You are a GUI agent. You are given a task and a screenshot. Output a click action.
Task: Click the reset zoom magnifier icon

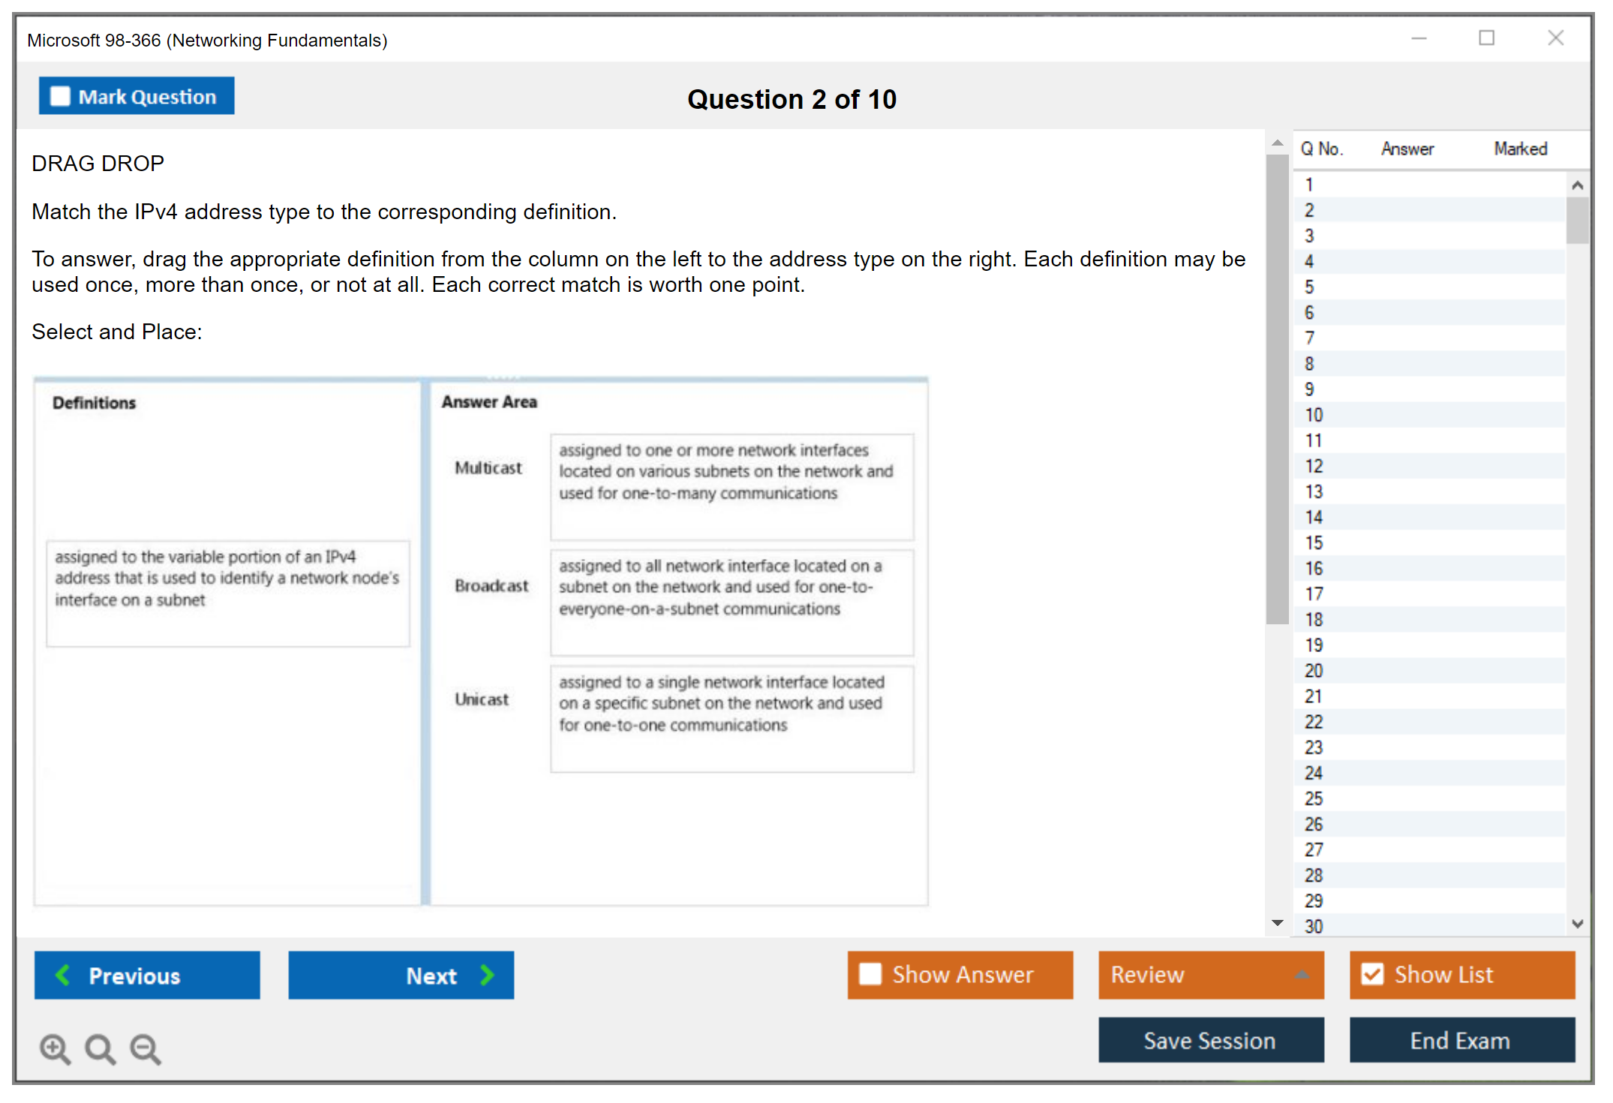point(100,1048)
